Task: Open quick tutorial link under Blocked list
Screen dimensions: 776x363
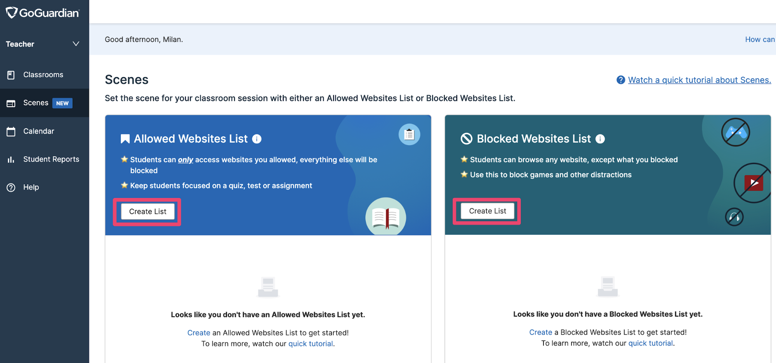Action: click(x=651, y=343)
